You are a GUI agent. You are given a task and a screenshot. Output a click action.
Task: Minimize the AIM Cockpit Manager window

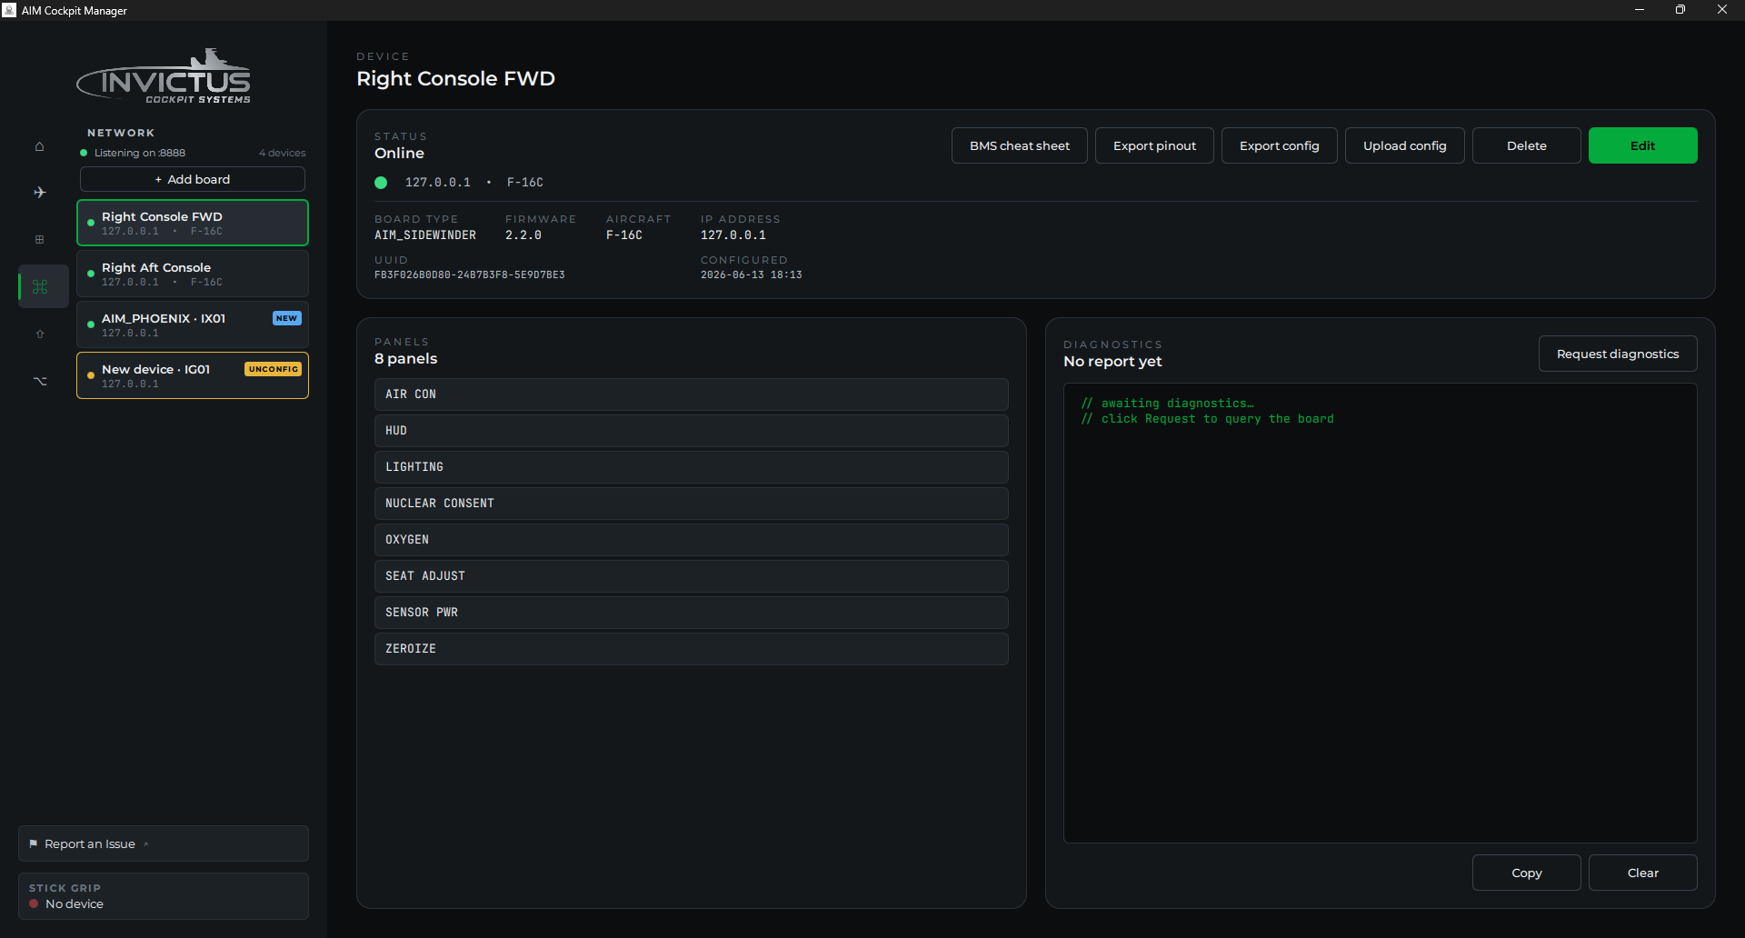coord(1640,10)
